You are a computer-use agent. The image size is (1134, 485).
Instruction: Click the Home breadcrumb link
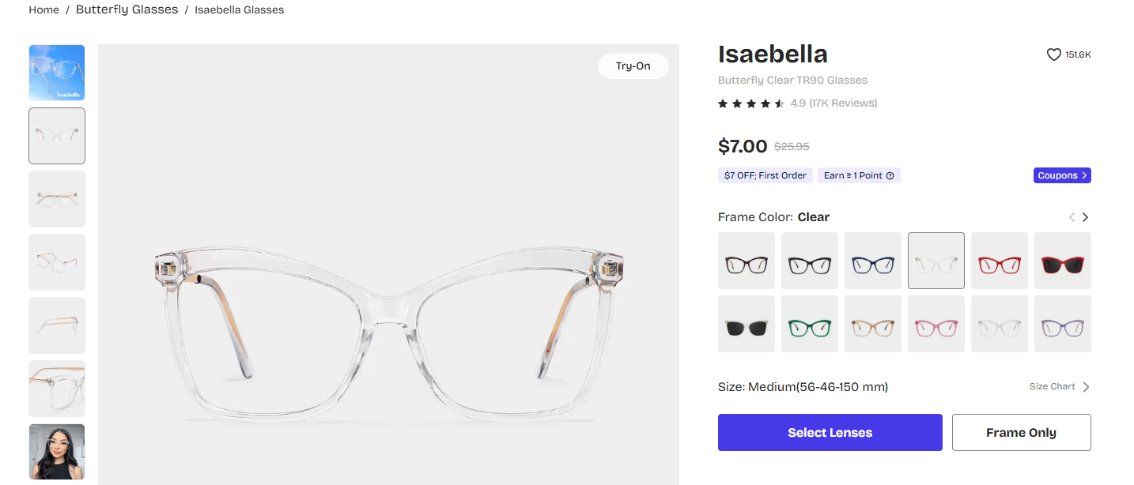(x=43, y=9)
